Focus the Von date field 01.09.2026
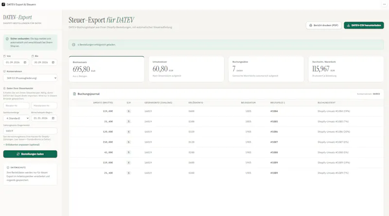The height and width of the screenshot is (216, 389). [x=16, y=63]
